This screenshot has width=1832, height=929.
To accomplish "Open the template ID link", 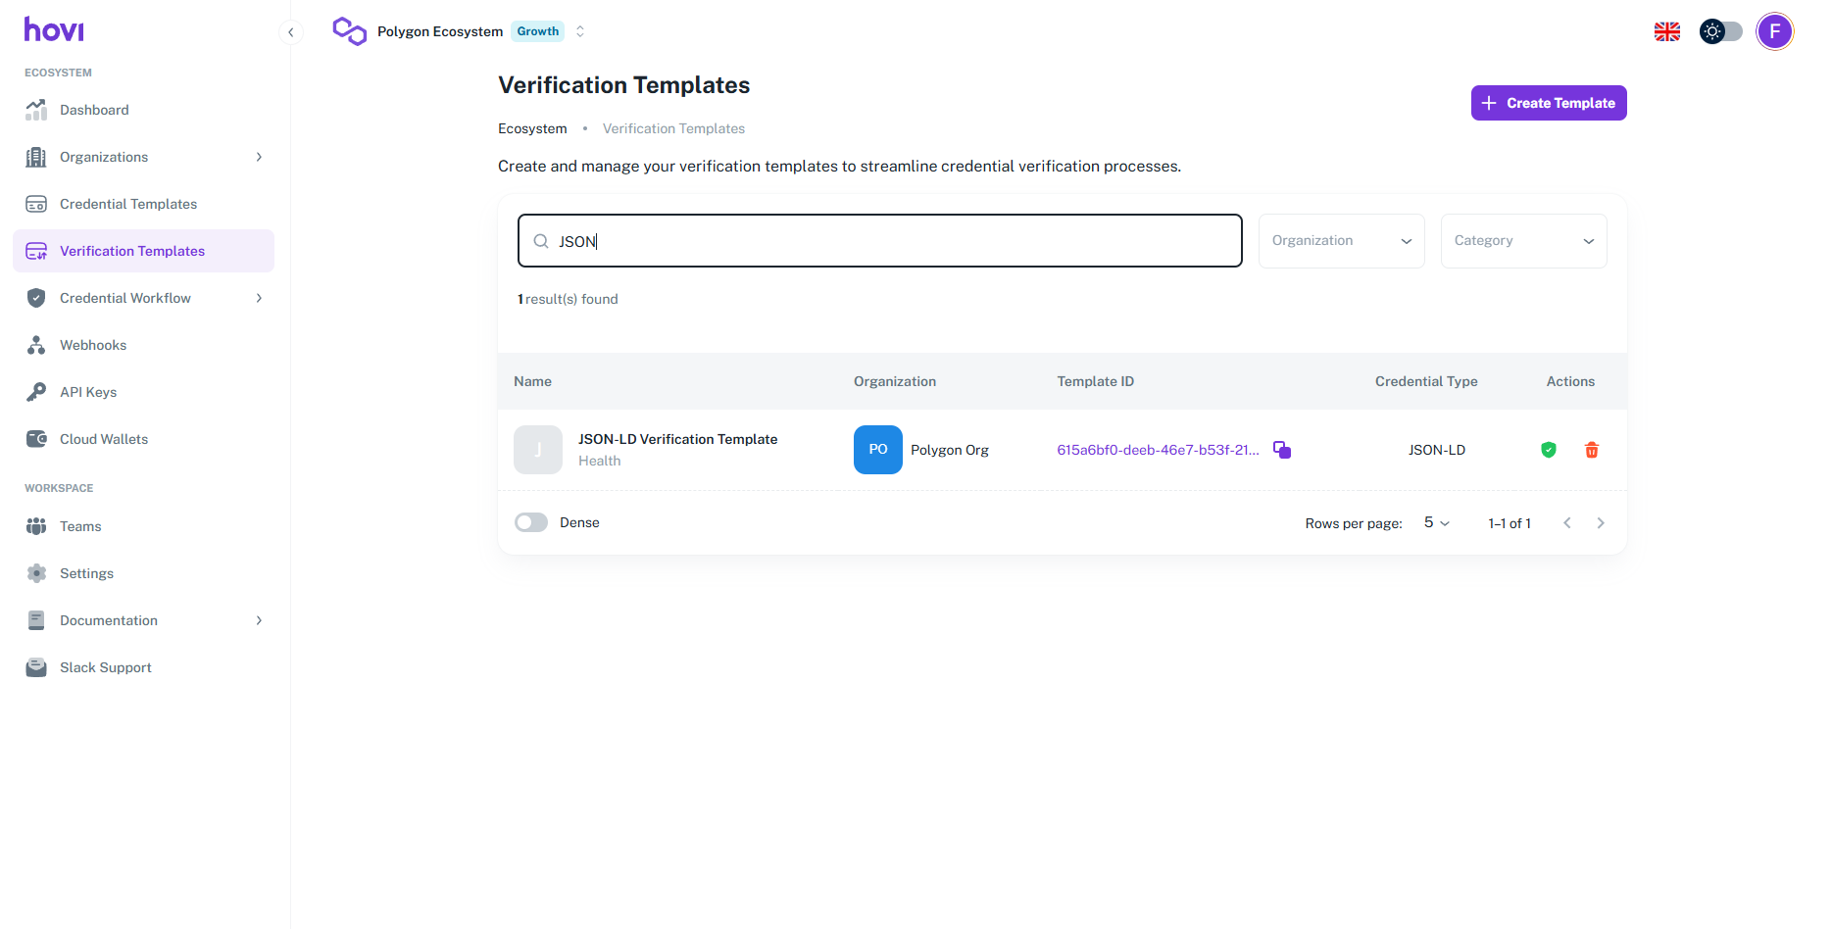I will [1158, 450].
